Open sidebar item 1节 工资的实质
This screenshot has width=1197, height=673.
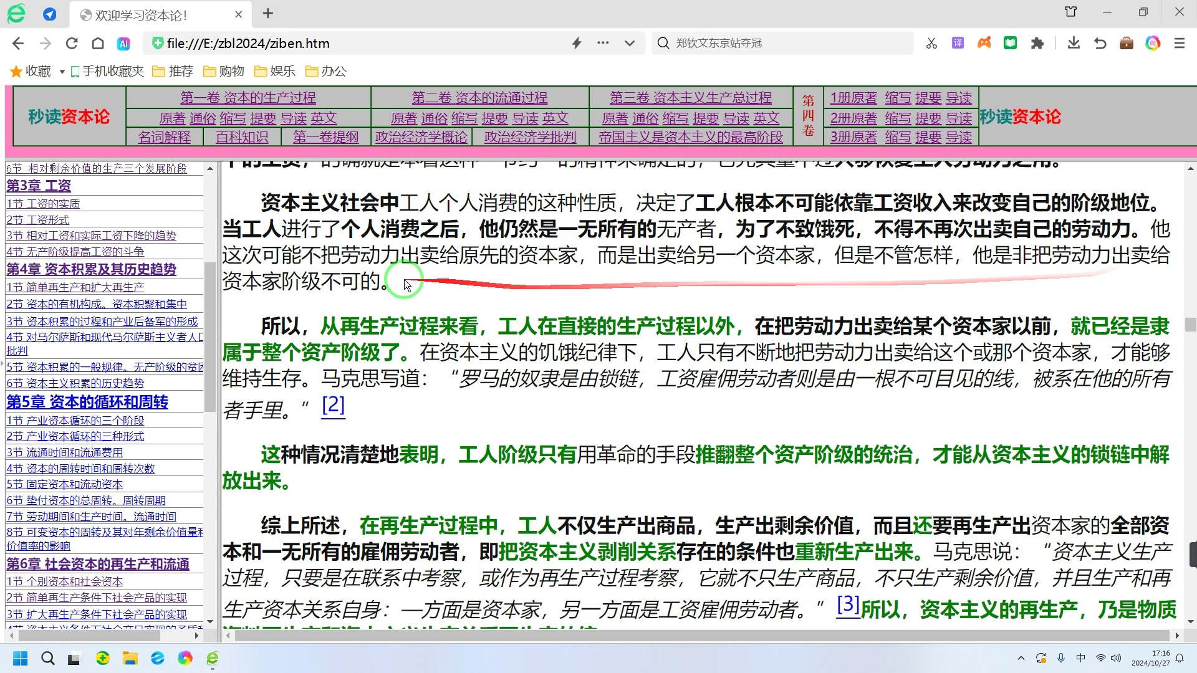(43, 204)
